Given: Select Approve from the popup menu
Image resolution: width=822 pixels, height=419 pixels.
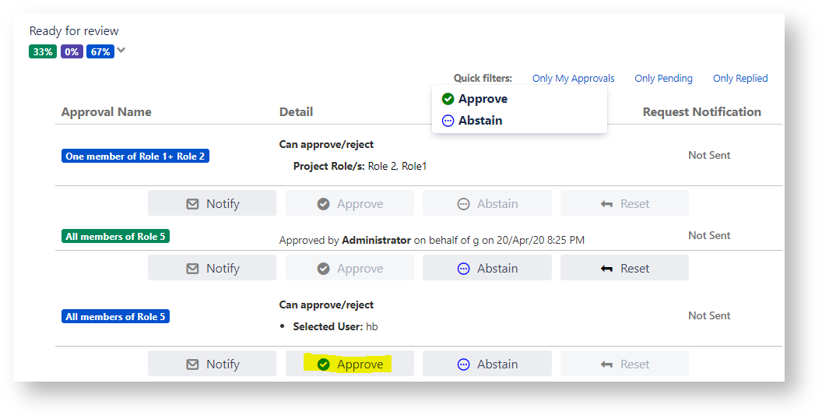Looking at the screenshot, I should coord(483,99).
